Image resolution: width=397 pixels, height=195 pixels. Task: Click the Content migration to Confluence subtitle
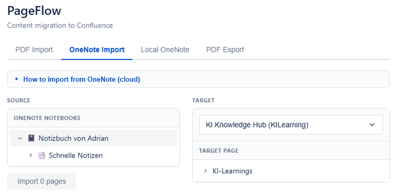[60, 25]
